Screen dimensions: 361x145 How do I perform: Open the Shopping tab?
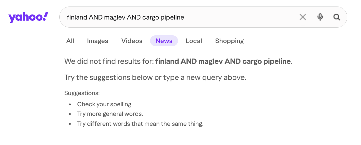click(229, 41)
